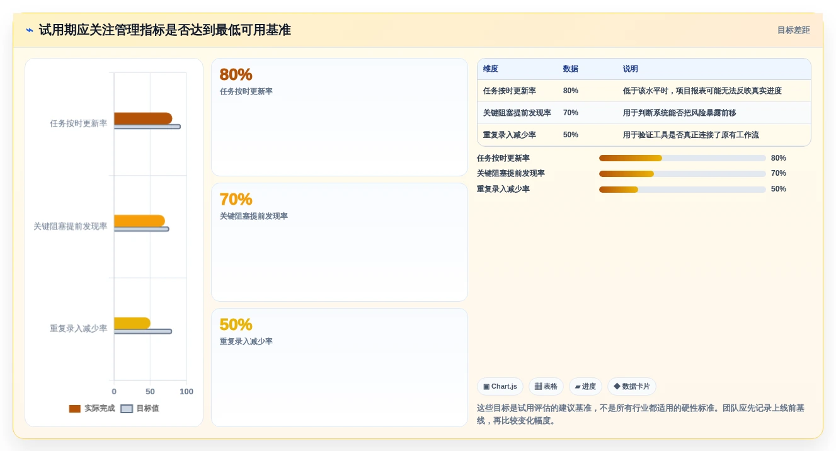Select the 数据卡片 chip
Viewport: 836px width, 451px height.
pyautogui.click(x=632, y=386)
